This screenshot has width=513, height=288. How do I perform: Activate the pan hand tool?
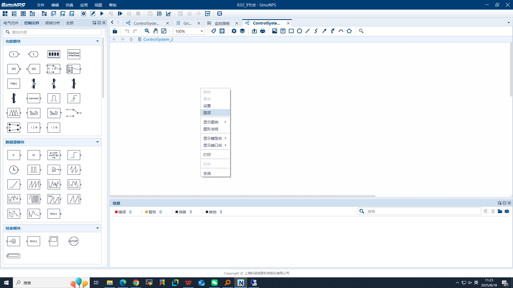(156, 31)
